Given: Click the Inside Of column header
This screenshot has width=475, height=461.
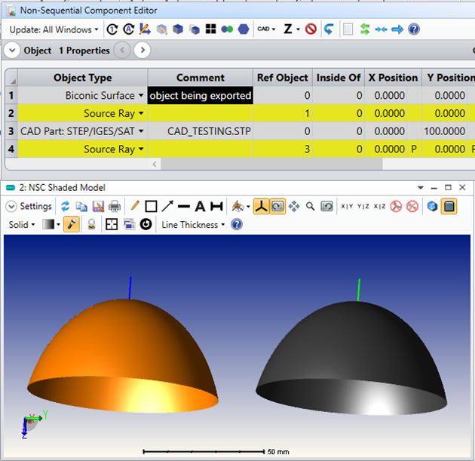Looking at the screenshot, I should 339,78.
